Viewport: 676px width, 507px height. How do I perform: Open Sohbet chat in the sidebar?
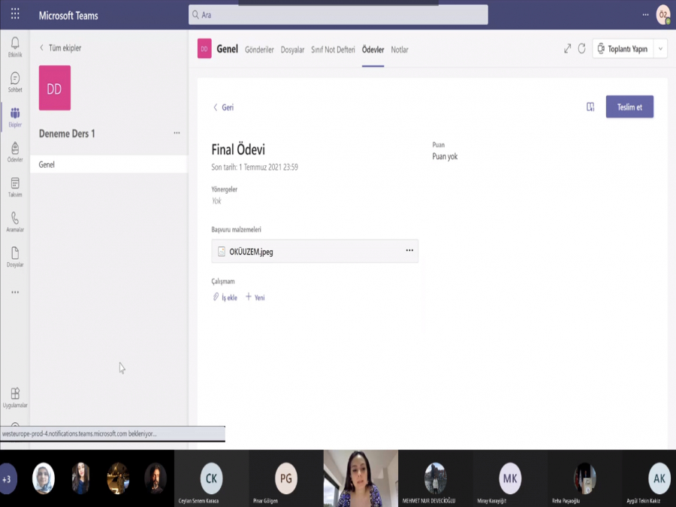pos(15,81)
